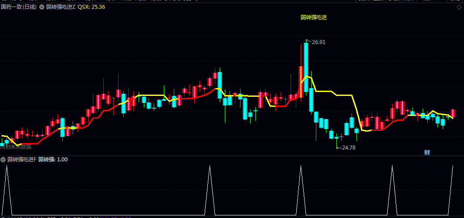Click the 24.78 low price label

tap(349, 147)
